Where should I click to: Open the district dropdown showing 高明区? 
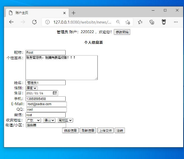65,120
